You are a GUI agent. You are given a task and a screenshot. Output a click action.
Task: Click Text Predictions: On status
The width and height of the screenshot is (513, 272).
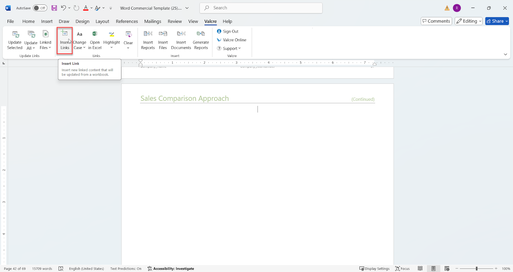(126, 268)
